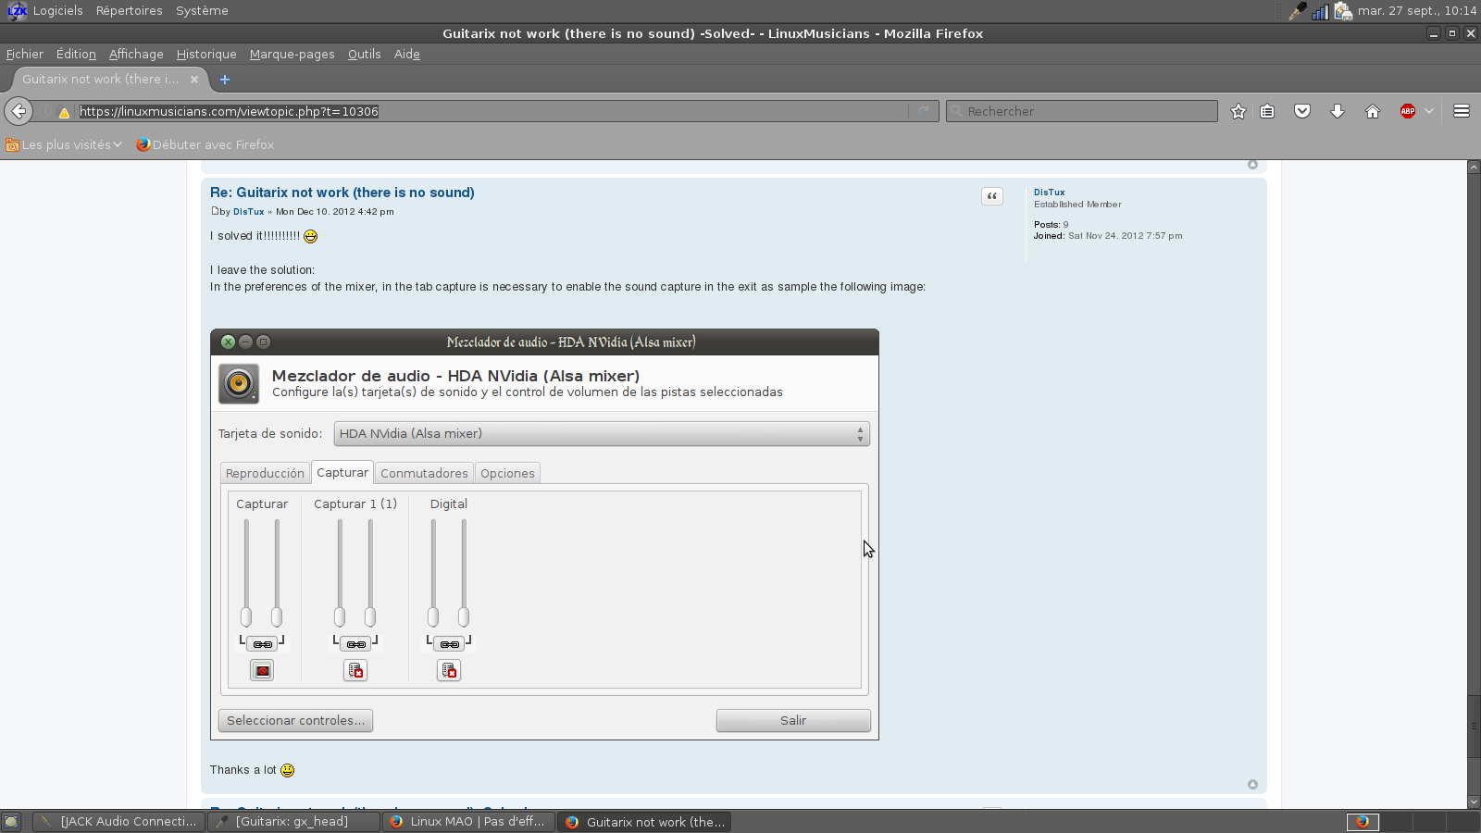Reload the current page
The height and width of the screenshot is (833, 1481).
tap(923, 111)
